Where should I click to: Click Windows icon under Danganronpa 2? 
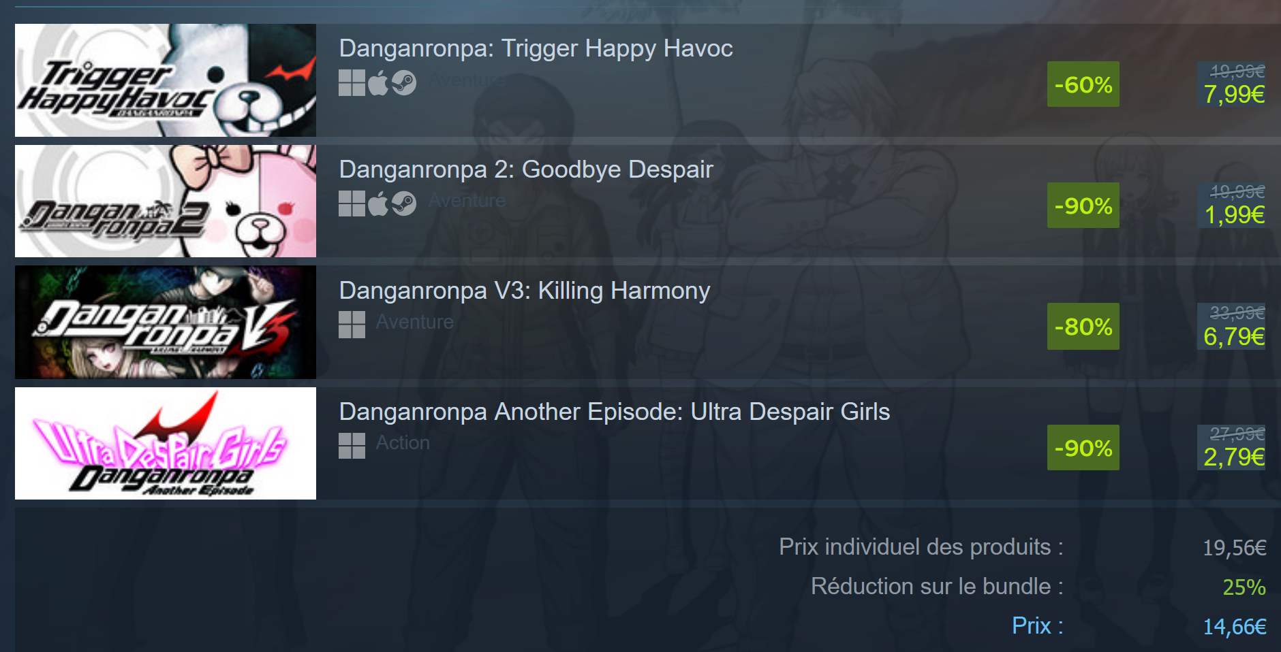point(352,203)
